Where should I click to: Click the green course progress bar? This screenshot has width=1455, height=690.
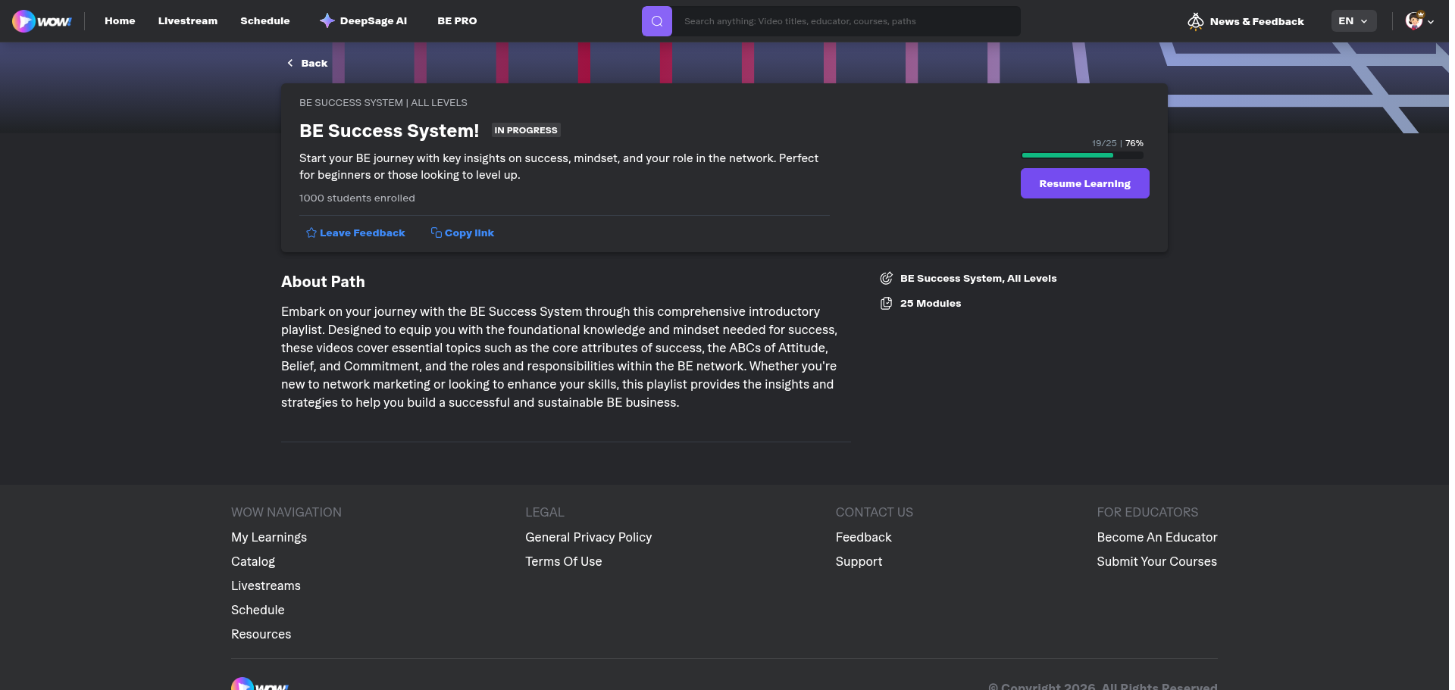(1083, 155)
